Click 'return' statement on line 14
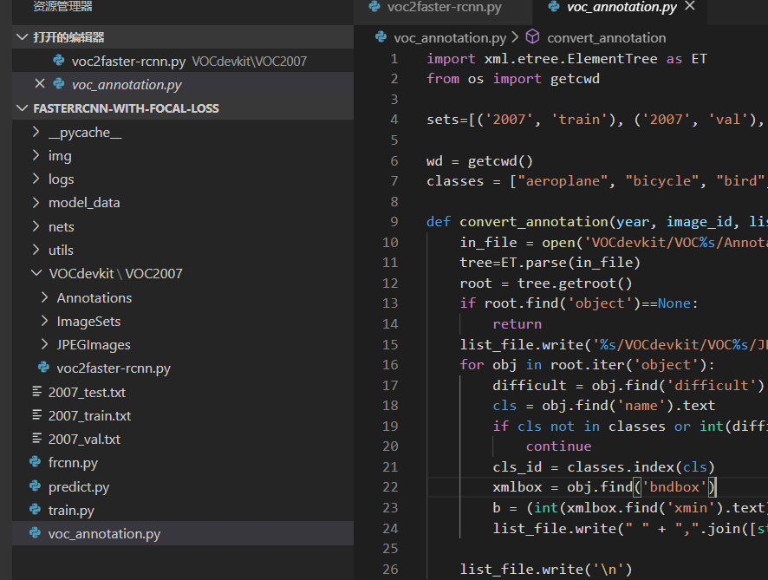This screenshot has height=580, width=768. [517, 323]
